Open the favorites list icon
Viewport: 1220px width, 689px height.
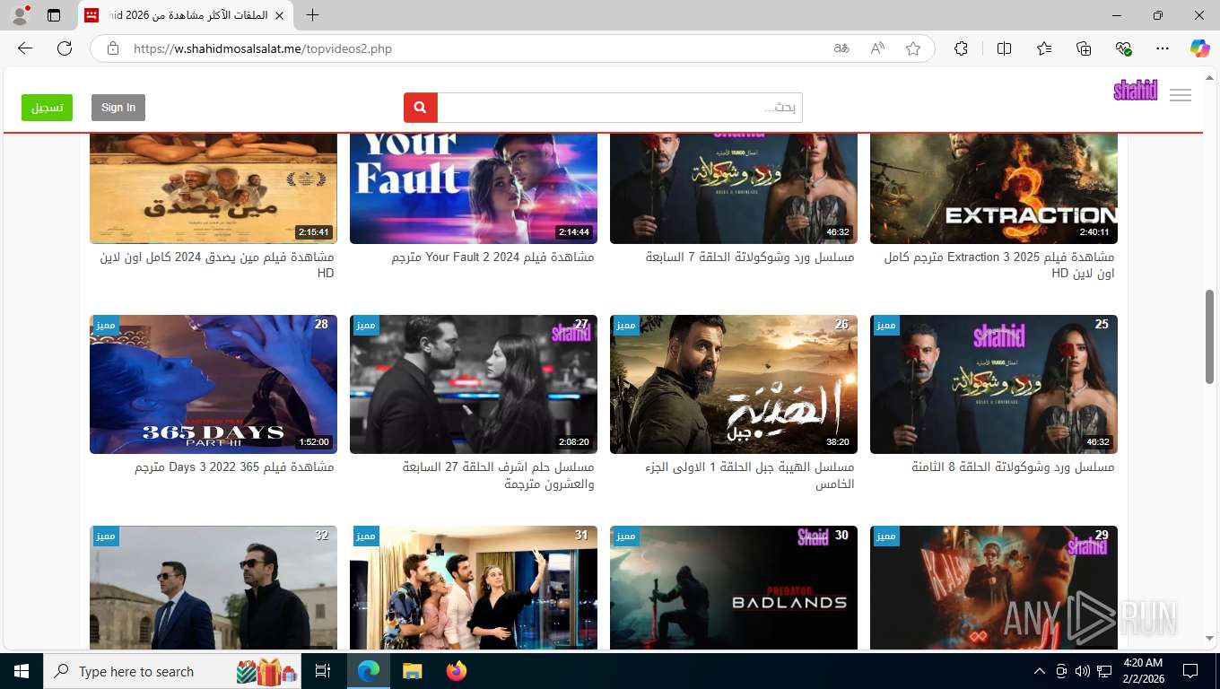coord(1044,48)
